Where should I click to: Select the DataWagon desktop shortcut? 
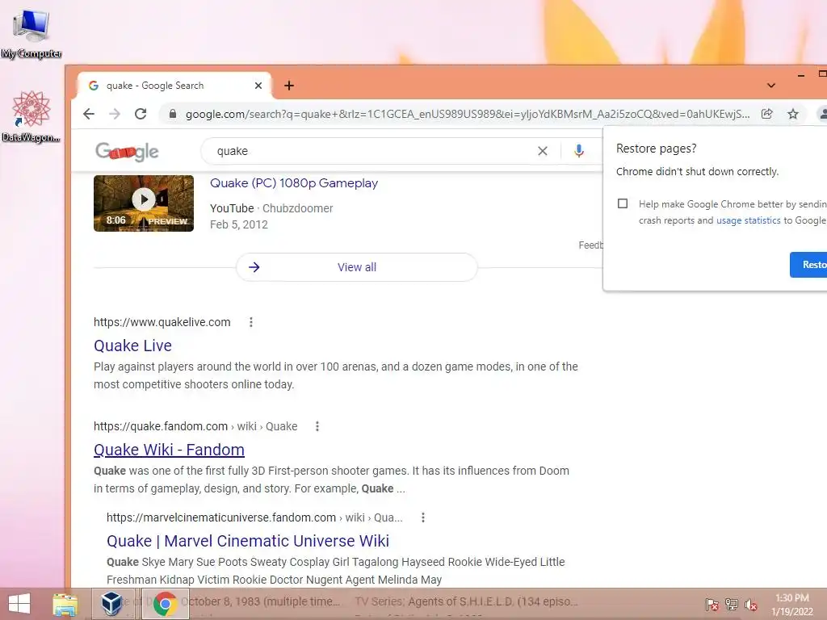(x=31, y=116)
